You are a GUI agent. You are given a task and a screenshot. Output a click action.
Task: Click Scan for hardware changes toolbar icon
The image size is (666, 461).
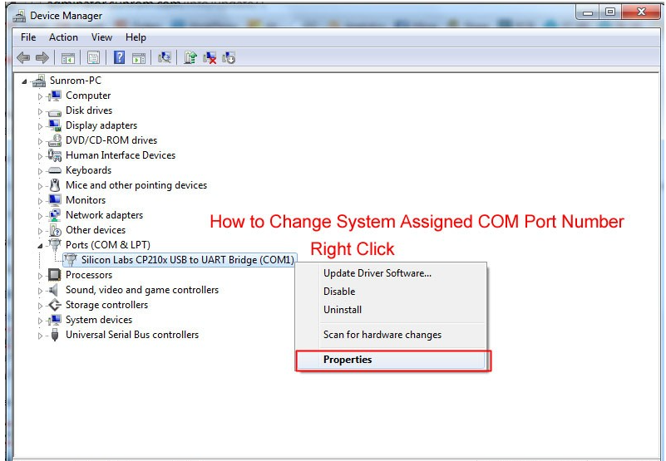(165, 57)
